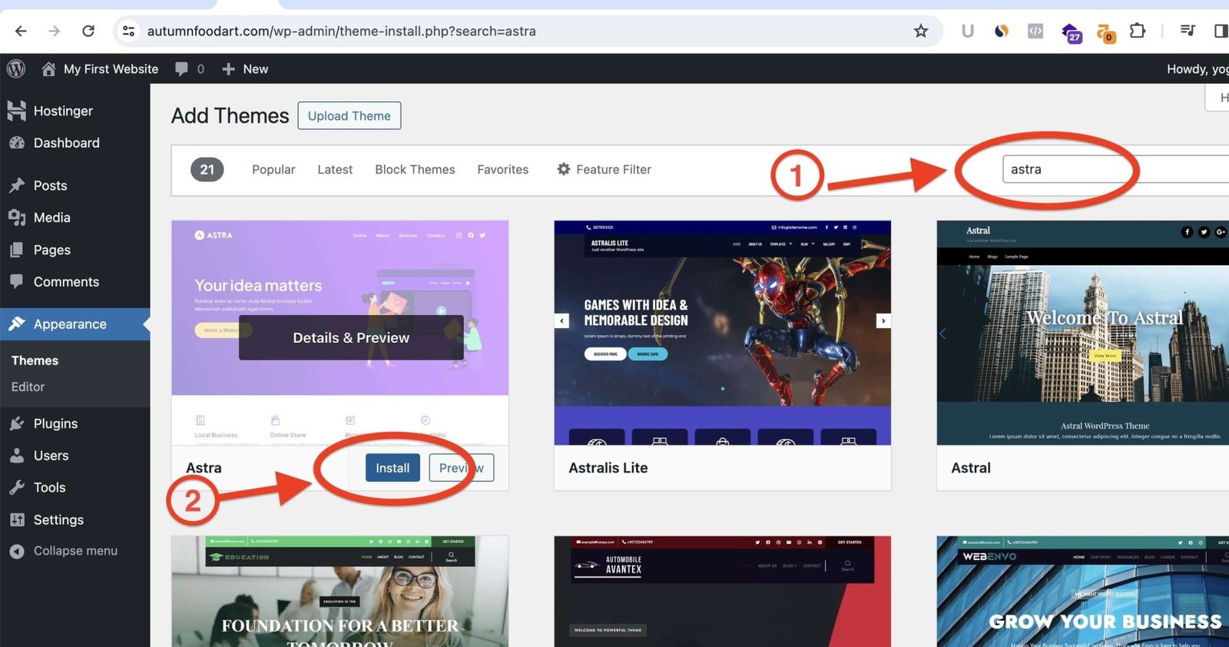Click the 21 results count badge

point(207,169)
